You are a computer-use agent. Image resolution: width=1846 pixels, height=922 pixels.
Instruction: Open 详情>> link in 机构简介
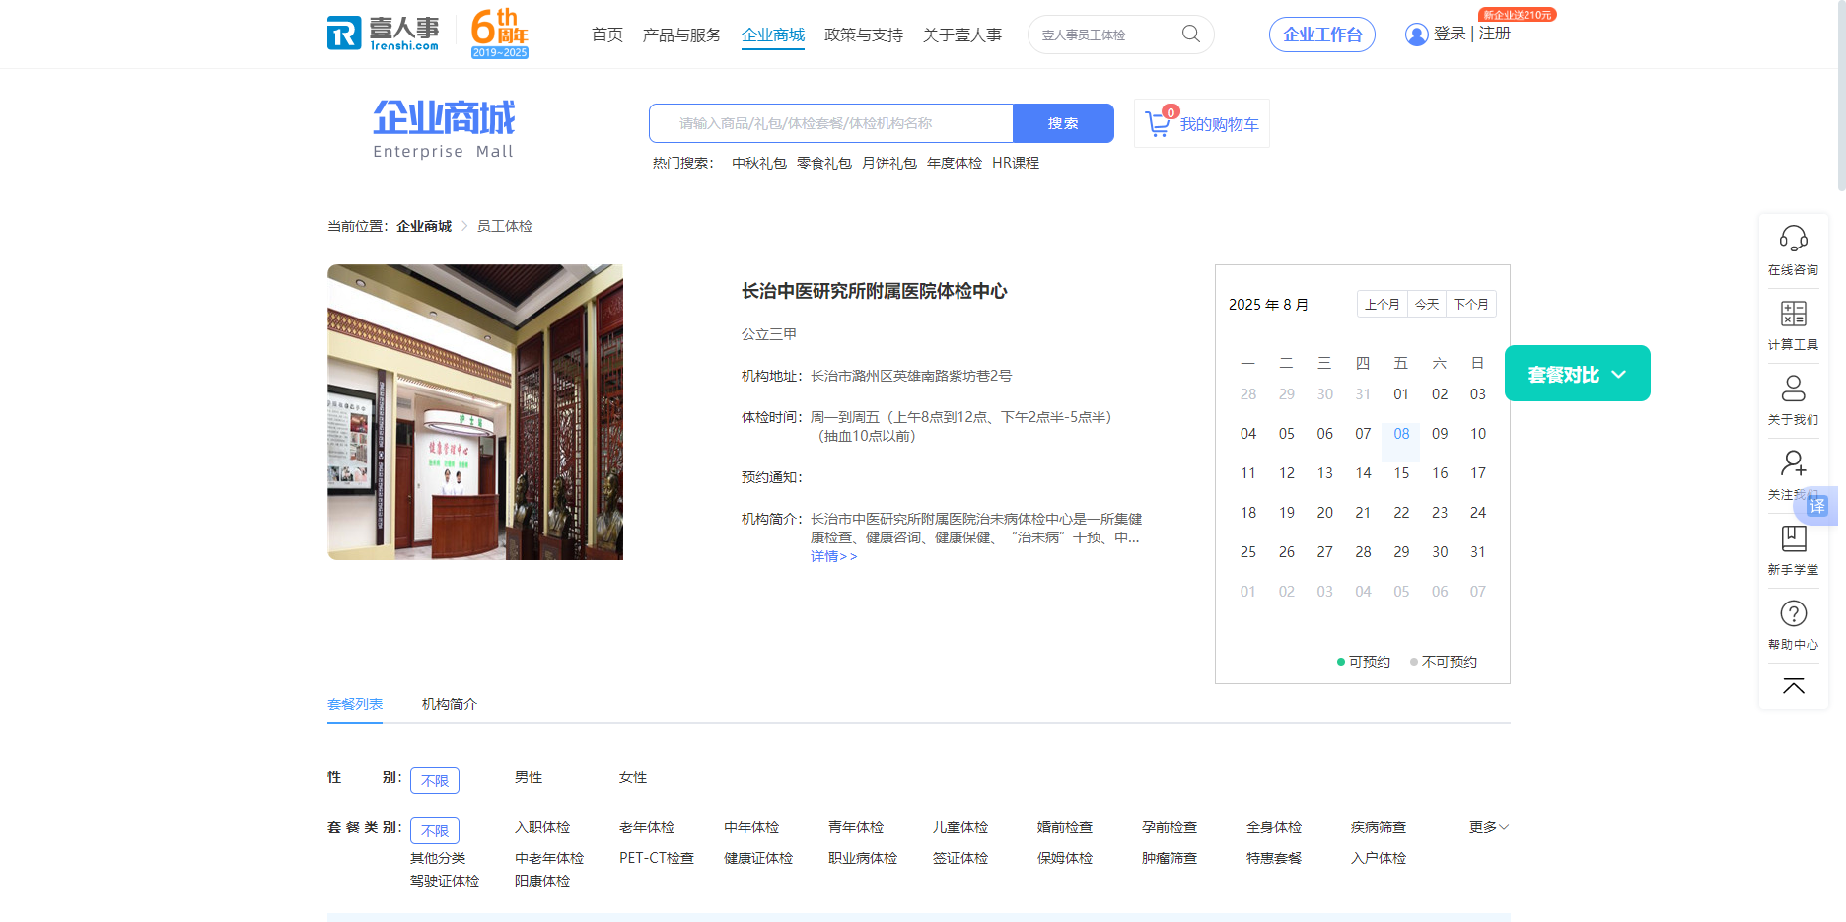click(x=833, y=557)
